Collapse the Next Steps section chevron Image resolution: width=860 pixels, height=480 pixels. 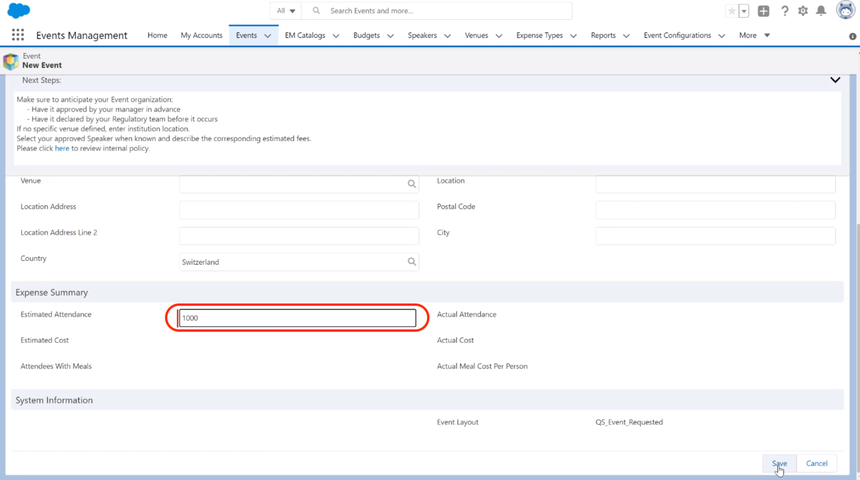835,80
